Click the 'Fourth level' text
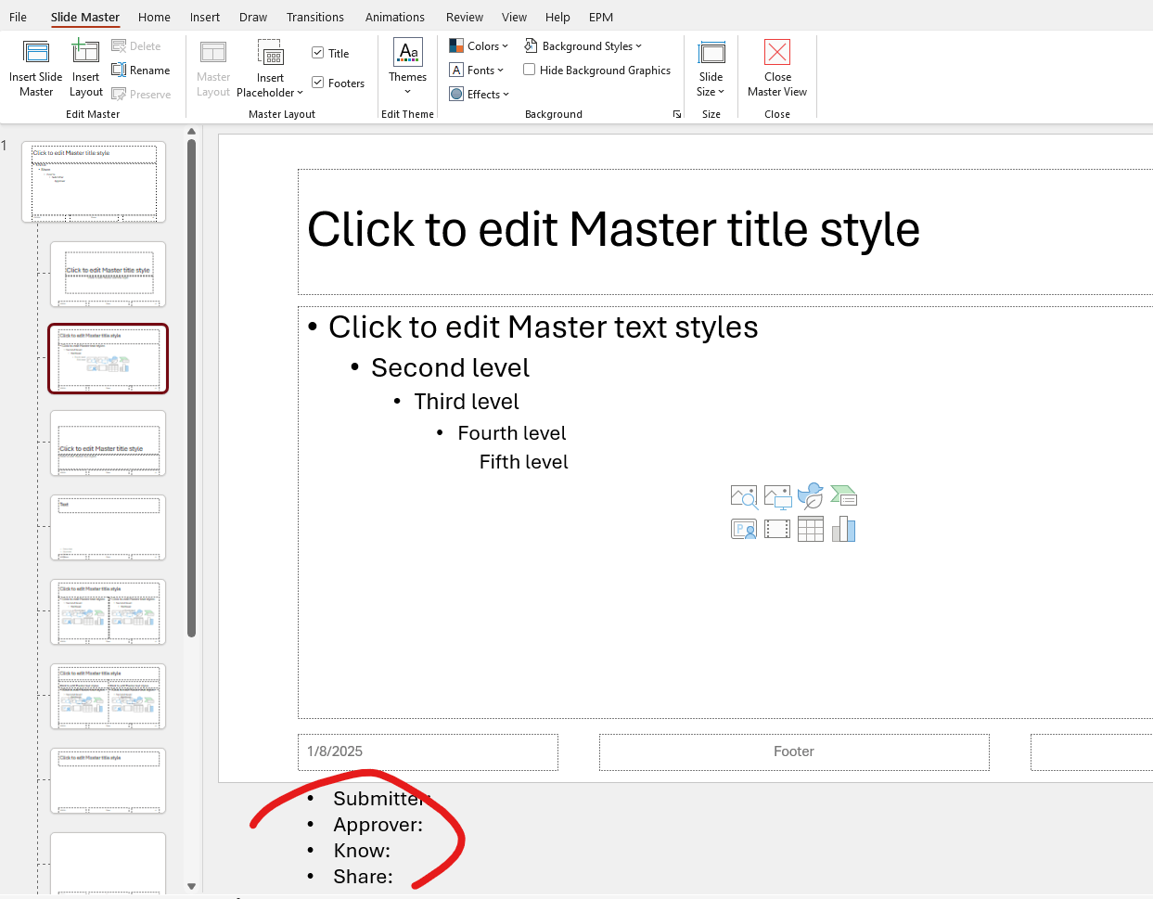The image size is (1153, 899). pos(511,432)
